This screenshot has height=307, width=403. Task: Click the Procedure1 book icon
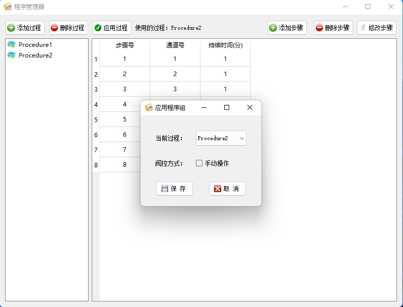click(12, 44)
